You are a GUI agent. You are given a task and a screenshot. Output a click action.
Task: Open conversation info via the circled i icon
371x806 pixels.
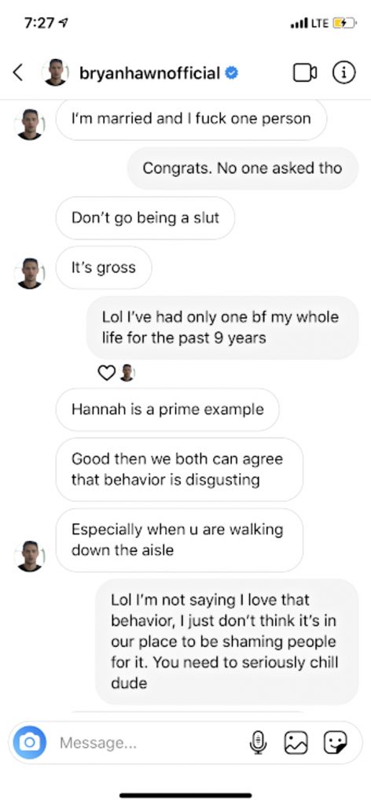(344, 72)
